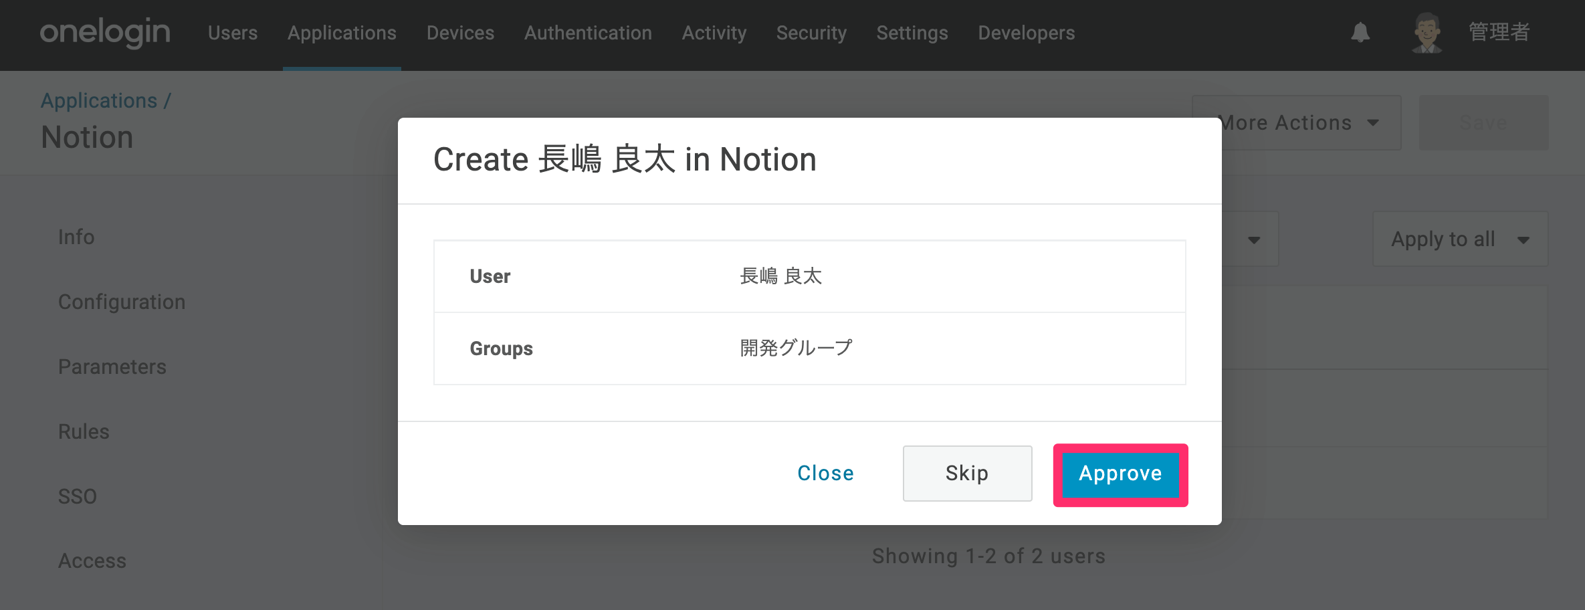Close the Create user dialog

tap(825, 474)
